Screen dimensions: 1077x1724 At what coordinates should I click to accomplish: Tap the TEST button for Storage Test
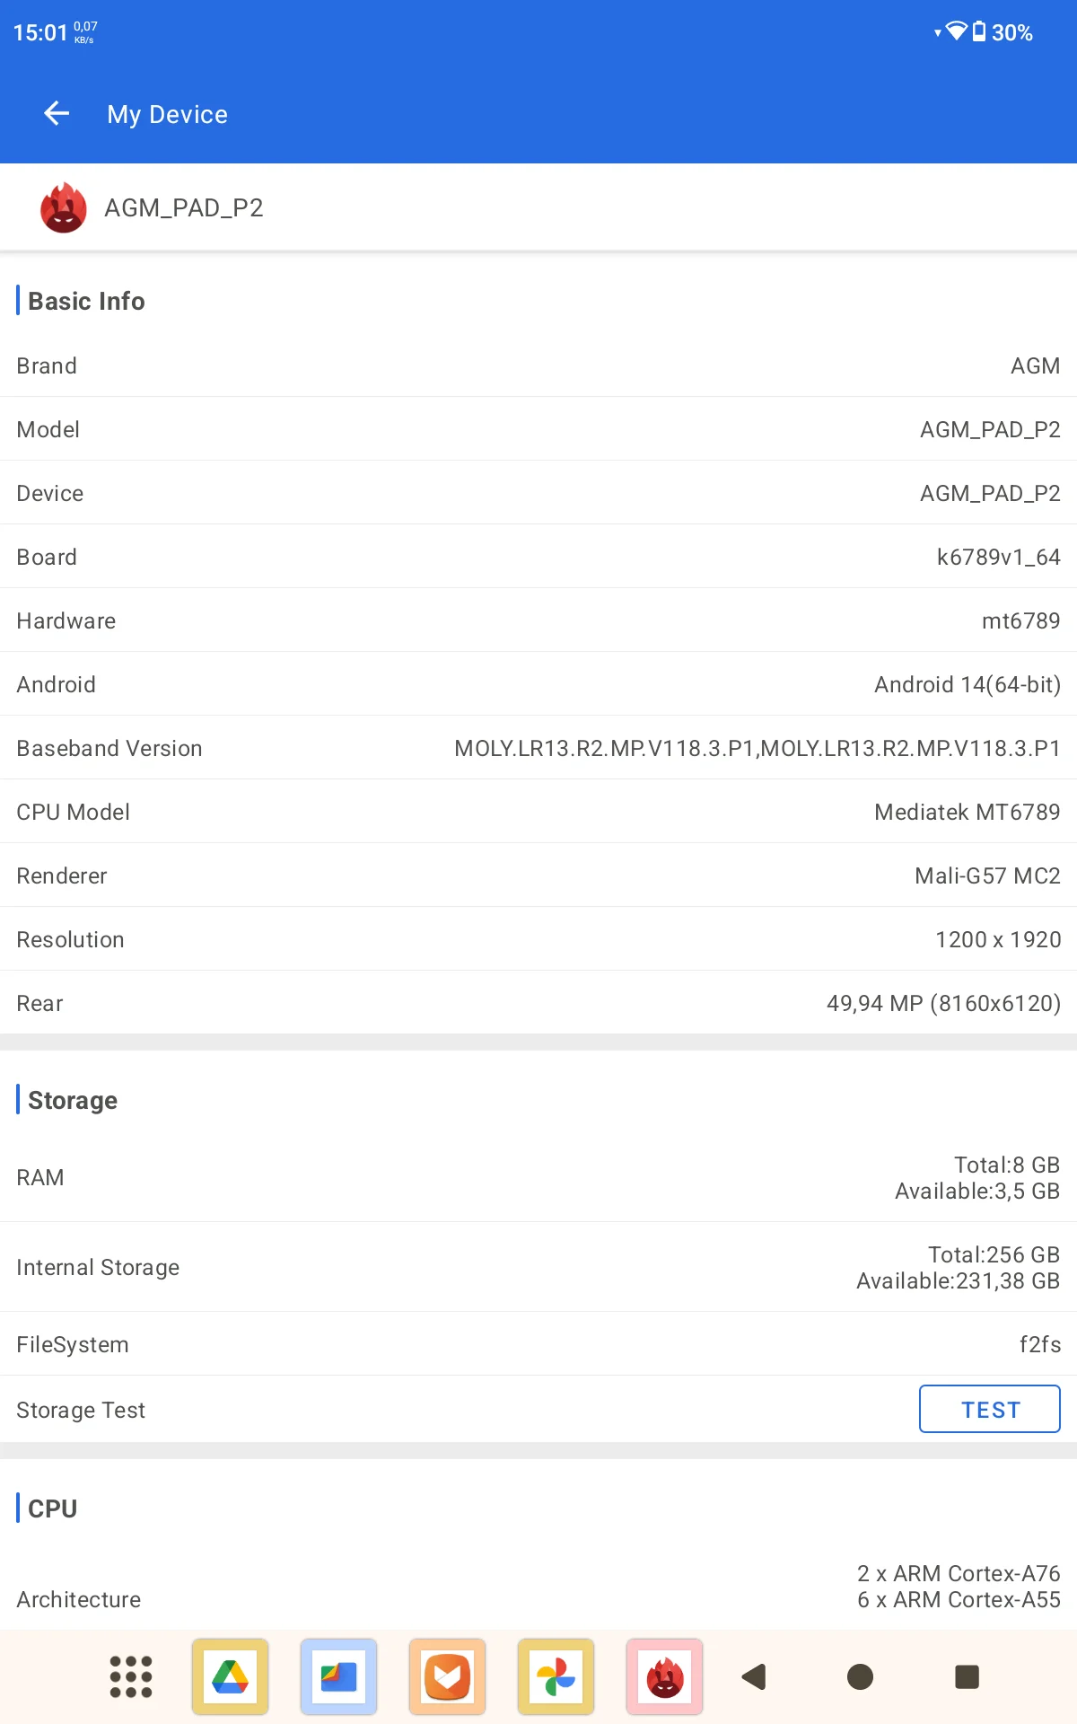[990, 1409]
